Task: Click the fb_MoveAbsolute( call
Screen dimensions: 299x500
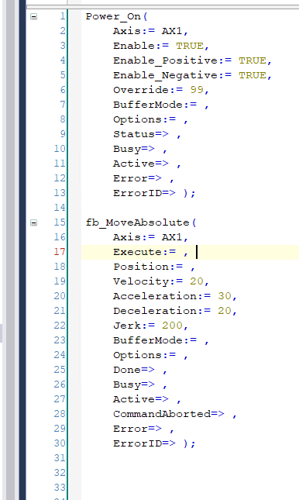Action: point(141,222)
